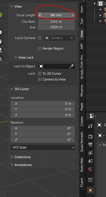The height and width of the screenshot is (197, 106).
Task: Open the Output properties tab icon
Action: [90, 144]
